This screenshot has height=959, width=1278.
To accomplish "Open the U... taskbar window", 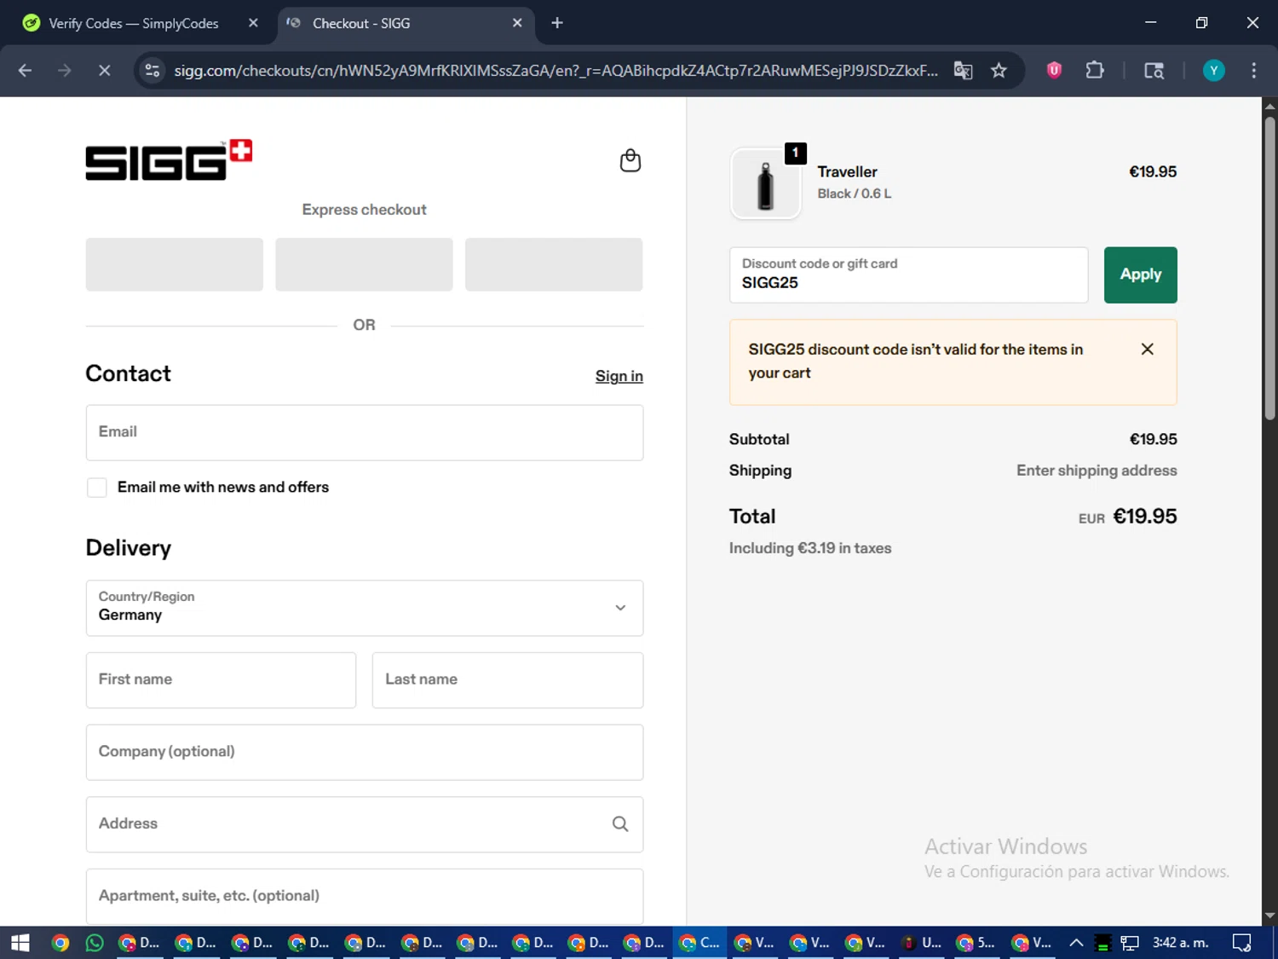I will coord(922,943).
